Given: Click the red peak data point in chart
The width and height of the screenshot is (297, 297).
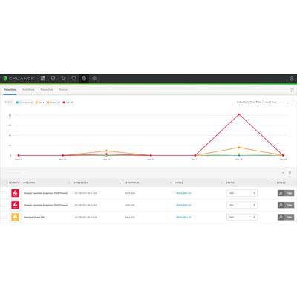Looking at the screenshot, I should click(239, 114).
